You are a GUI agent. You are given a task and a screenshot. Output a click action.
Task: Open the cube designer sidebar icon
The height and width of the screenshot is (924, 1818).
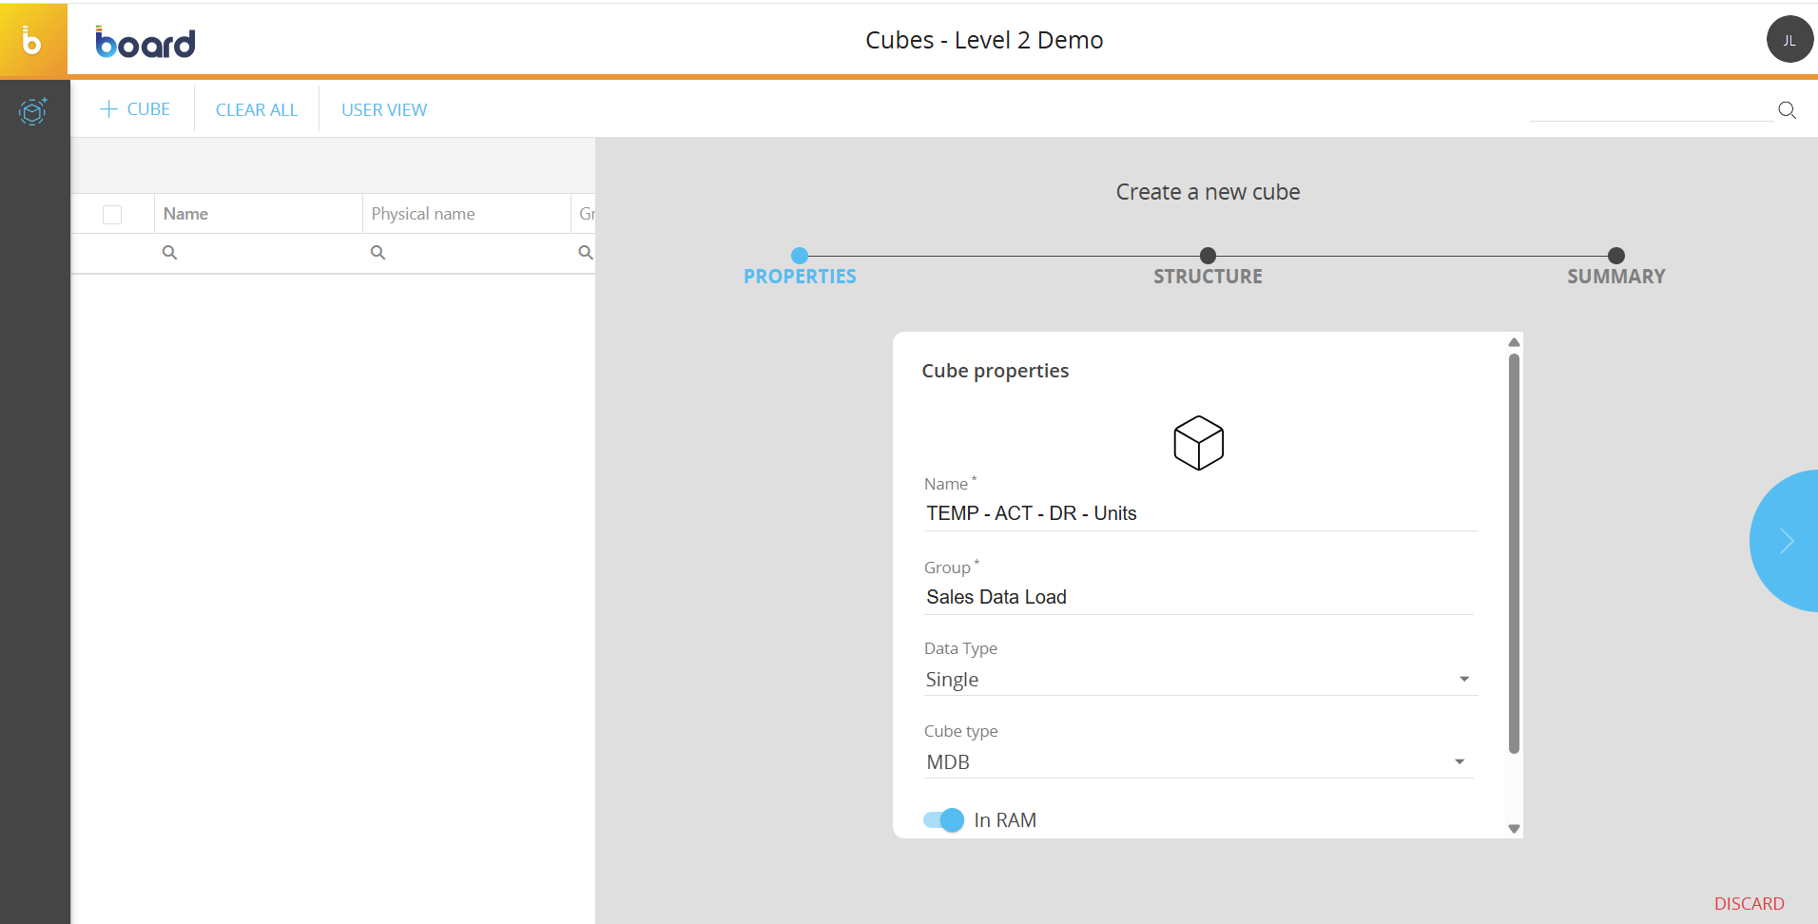pos(33,111)
